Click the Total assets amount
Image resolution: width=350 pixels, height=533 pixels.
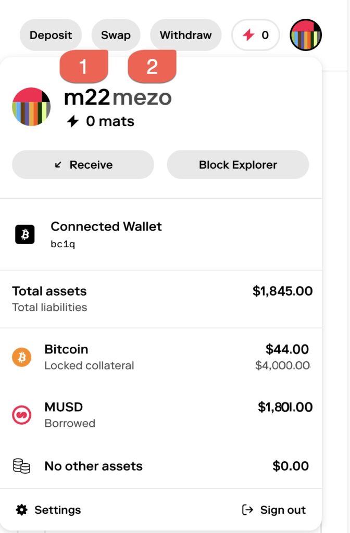pos(282,291)
